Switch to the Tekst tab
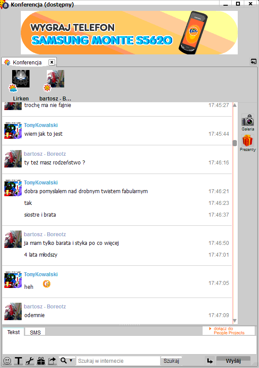259x368 pixels. (x=13, y=332)
